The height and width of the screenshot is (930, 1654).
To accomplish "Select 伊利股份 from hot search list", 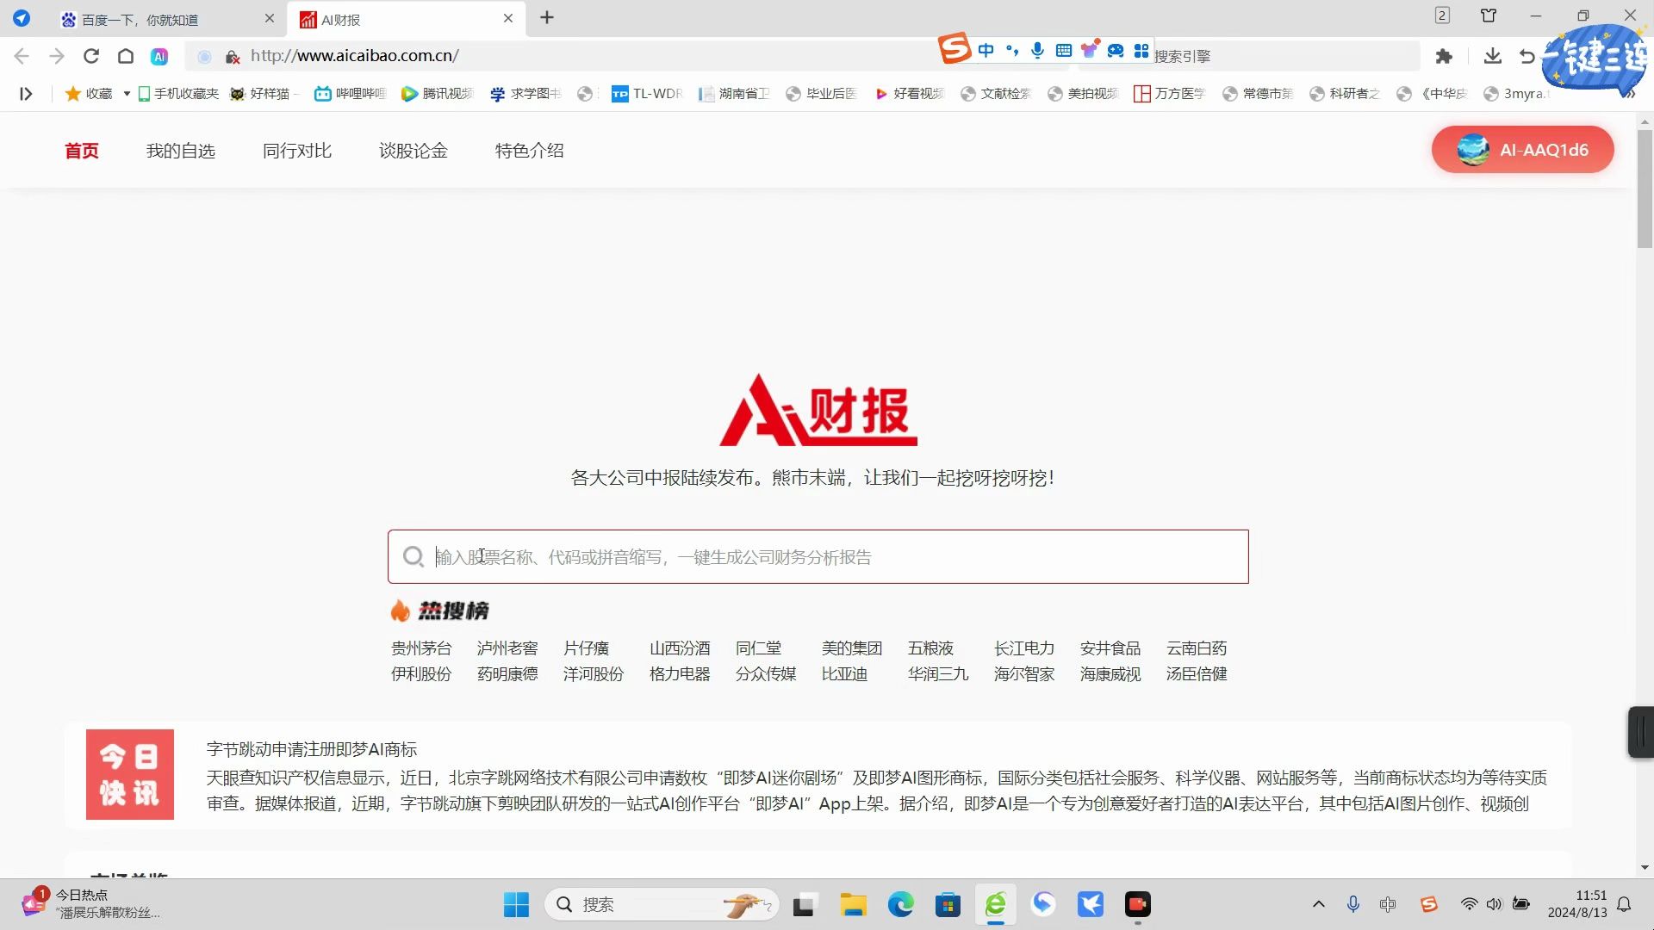I will click(421, 674).
